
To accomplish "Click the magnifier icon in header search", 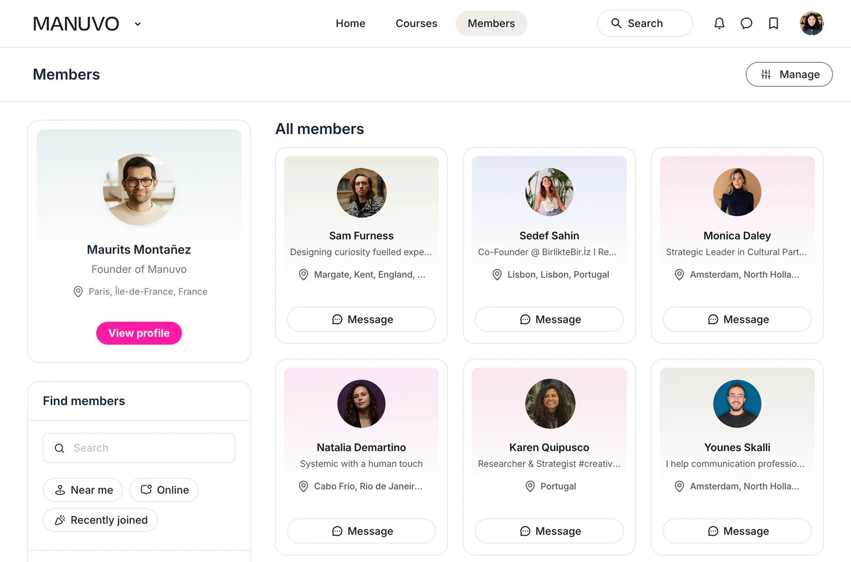I will pos(616,23).
